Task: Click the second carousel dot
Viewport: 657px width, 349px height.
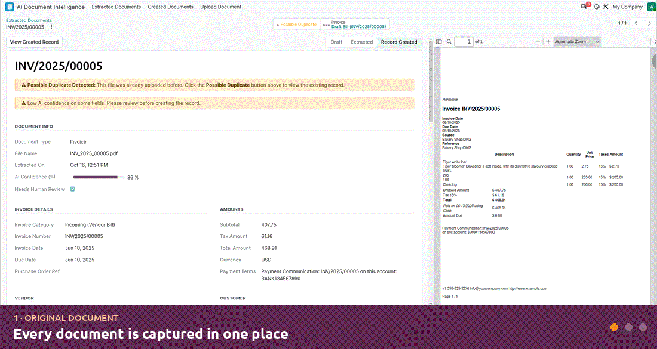Action: click(x=628, y=328)
